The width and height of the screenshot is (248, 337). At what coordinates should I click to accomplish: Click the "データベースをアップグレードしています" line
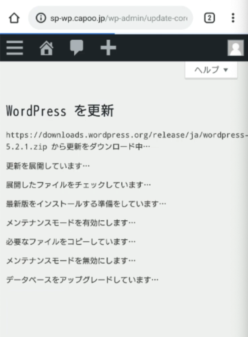[82, 279]
